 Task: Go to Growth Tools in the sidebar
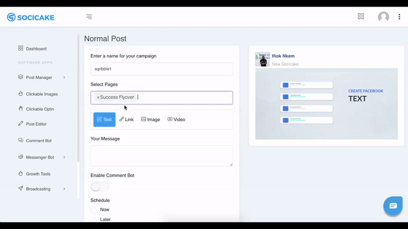[38, 174]
